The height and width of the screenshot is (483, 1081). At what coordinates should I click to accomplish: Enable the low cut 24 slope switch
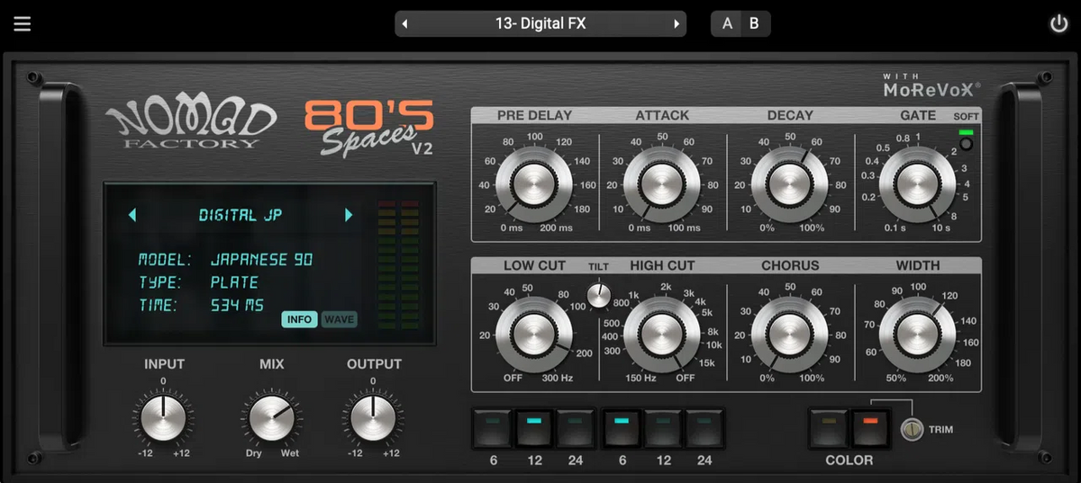point(576,429)
